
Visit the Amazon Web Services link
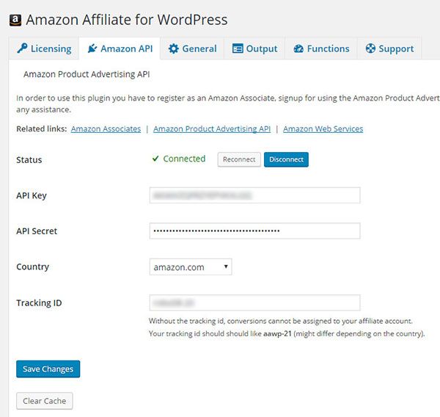click(x=323, y=129)
